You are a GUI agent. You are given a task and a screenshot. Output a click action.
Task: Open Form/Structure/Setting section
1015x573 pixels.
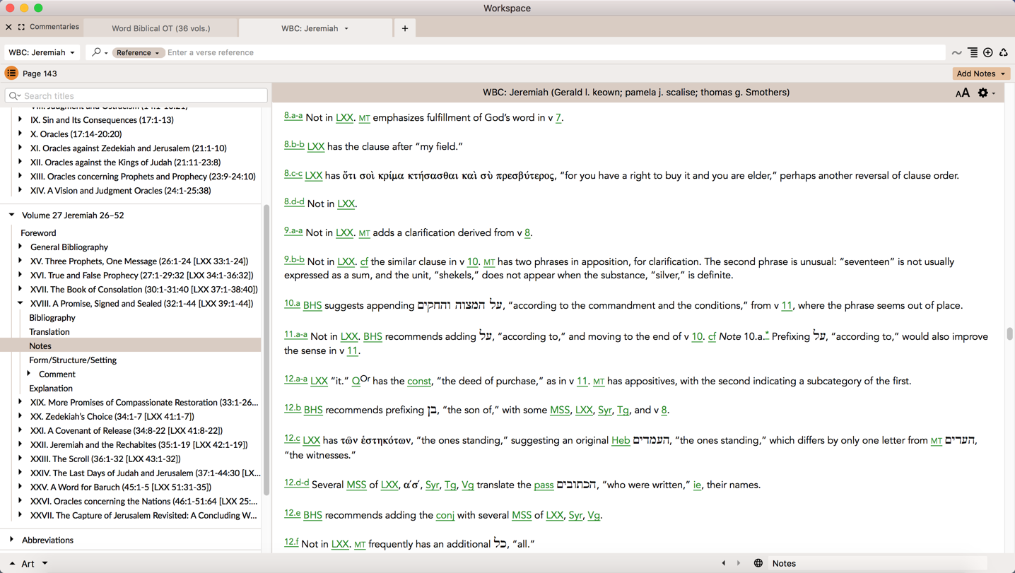[73, 360]
